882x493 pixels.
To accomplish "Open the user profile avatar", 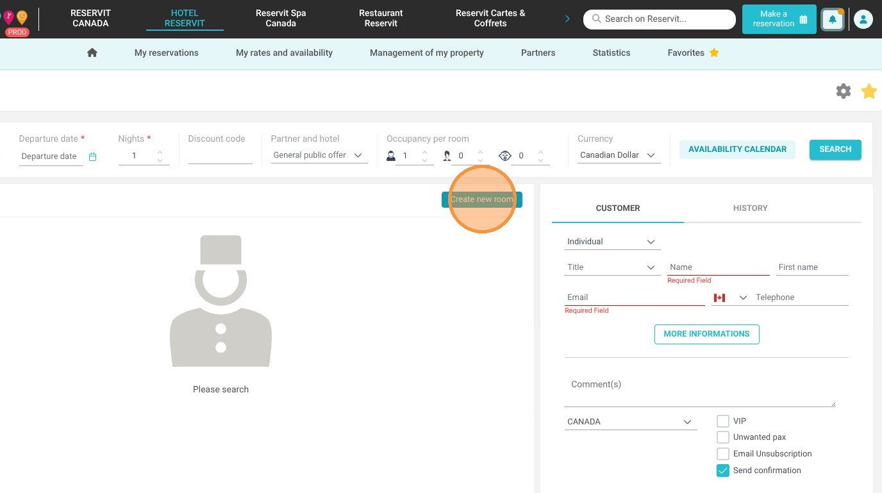I will (x=863, y=20).
